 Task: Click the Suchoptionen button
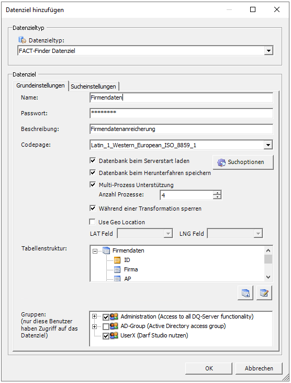[x=243, y=162]
